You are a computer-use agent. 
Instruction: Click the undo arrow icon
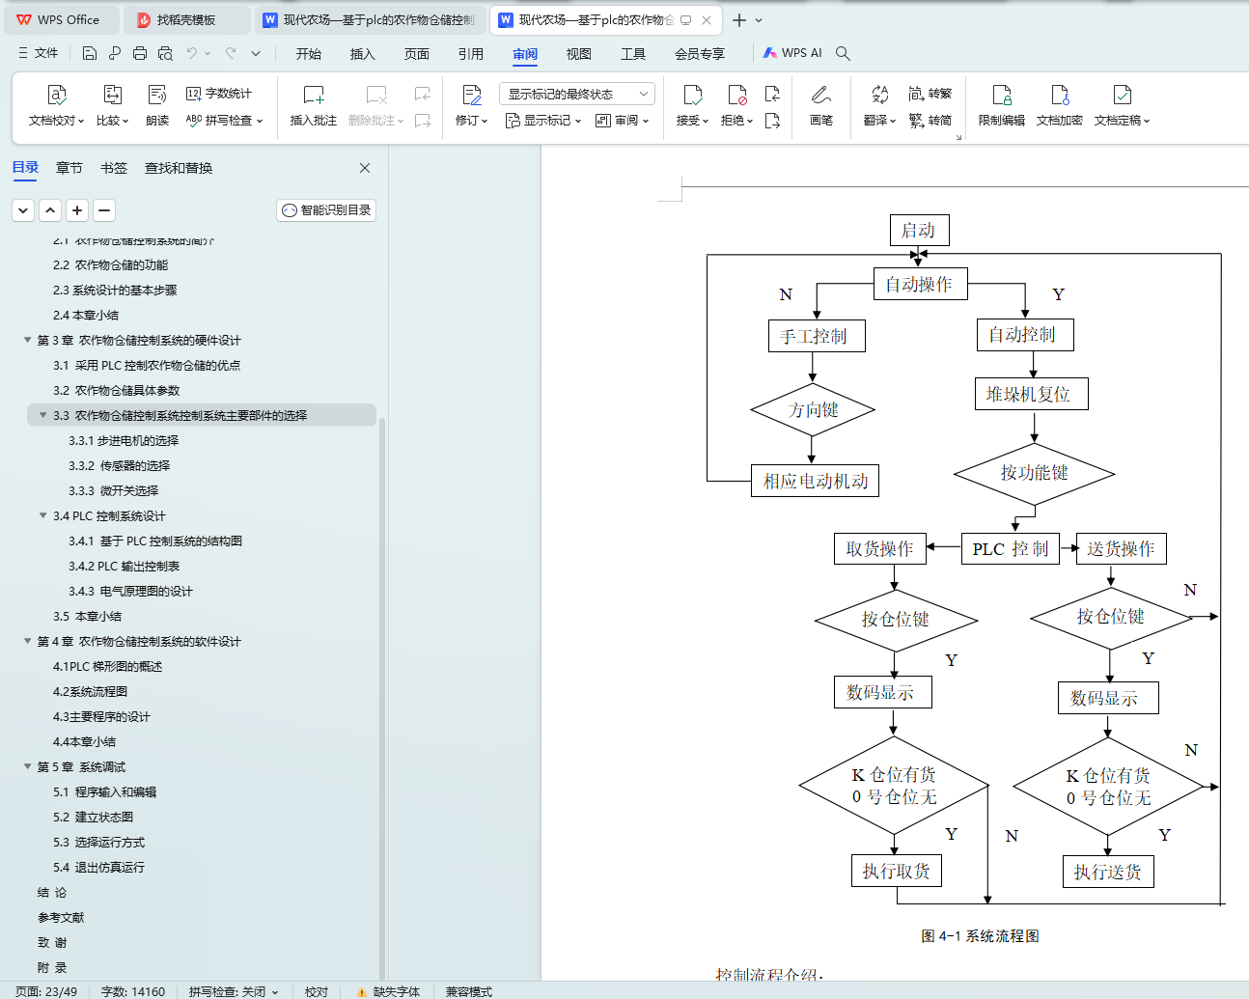pos(192,53)
